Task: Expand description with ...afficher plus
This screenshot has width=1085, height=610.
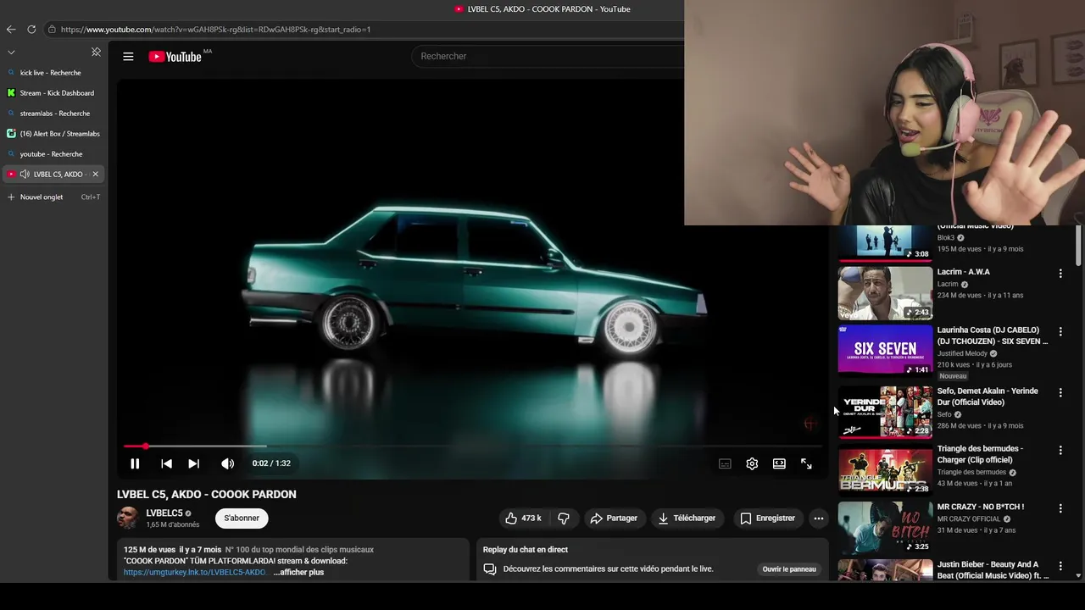Action: (x=298, y=573)
